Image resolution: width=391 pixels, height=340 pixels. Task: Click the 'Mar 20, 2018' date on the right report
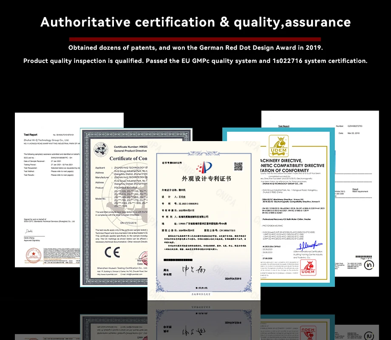coord(353,133)
